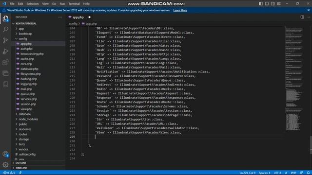Expand the node_modules folder
This screenshot has width=312, height=175.
click(x=28, y=119)
